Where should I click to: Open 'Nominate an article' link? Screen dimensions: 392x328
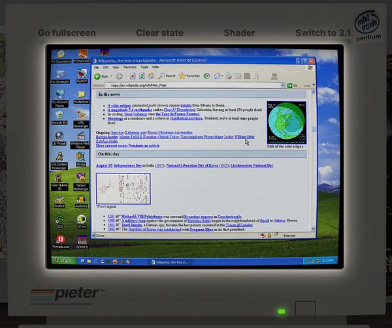[x=144, y=145]
